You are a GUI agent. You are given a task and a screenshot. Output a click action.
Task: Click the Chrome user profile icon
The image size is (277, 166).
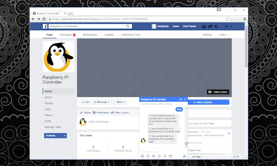pyautogui.click(x=219, y=9)
